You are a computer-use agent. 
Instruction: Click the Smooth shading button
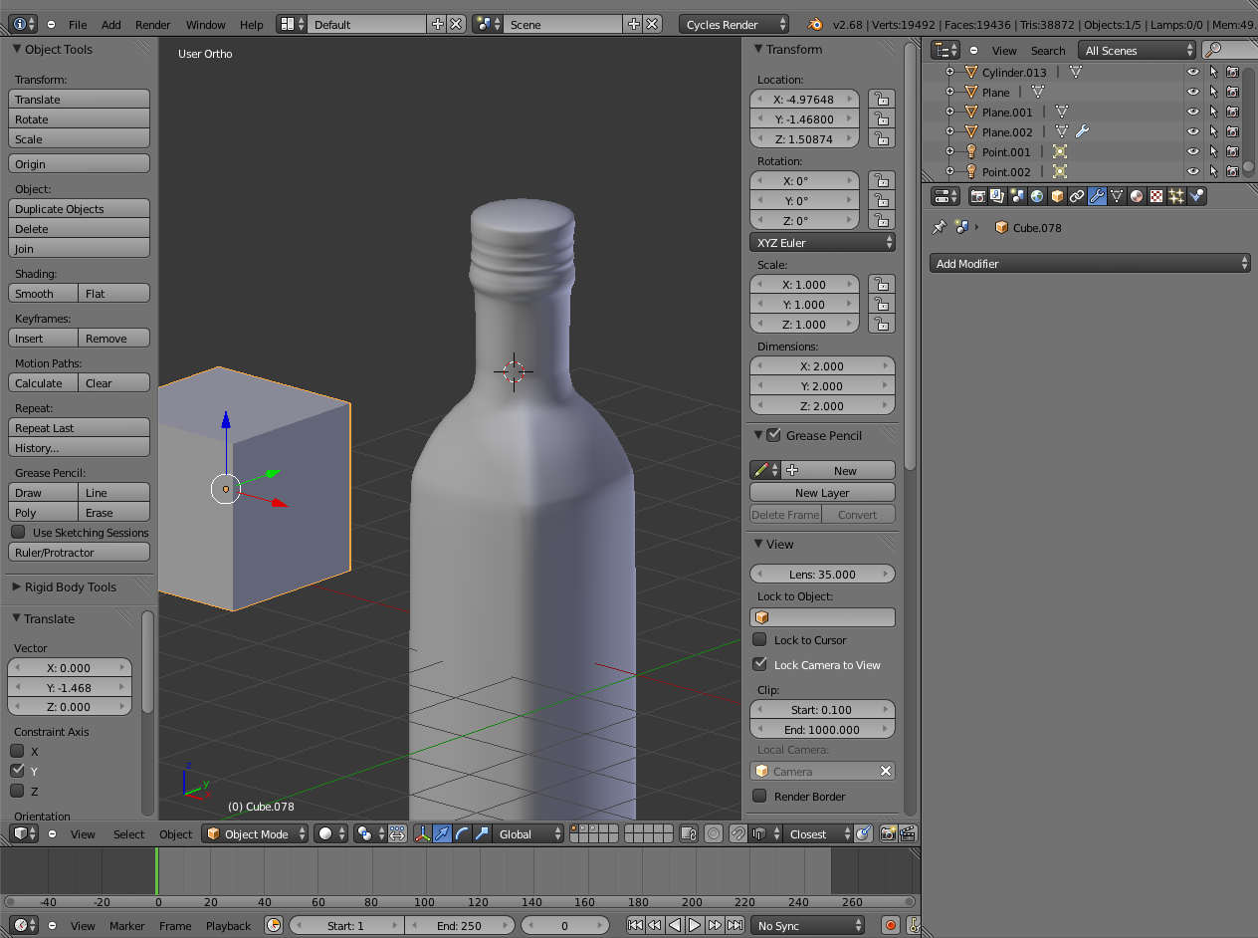click(x=44, y=293)
